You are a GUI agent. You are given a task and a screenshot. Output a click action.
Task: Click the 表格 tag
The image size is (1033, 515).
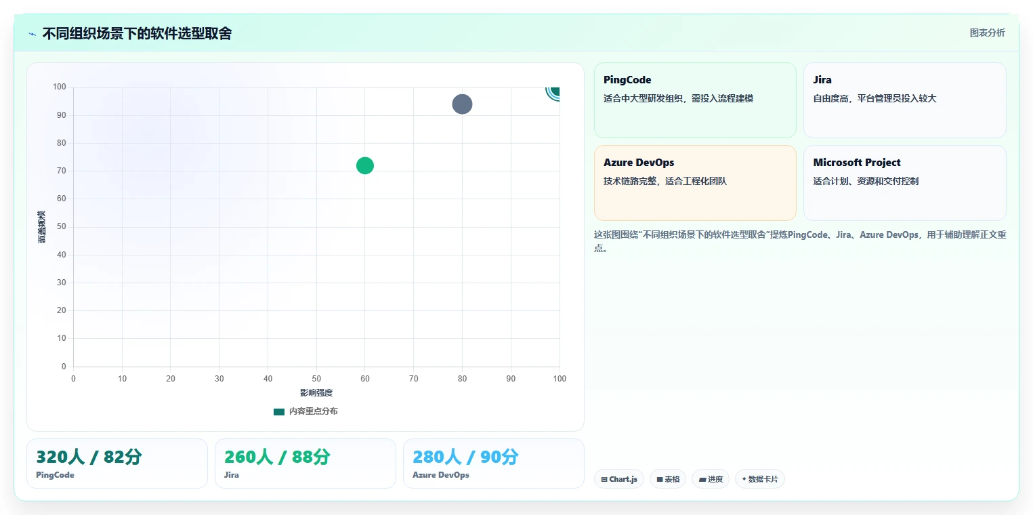pyautogui.click(x=668, y=479)
